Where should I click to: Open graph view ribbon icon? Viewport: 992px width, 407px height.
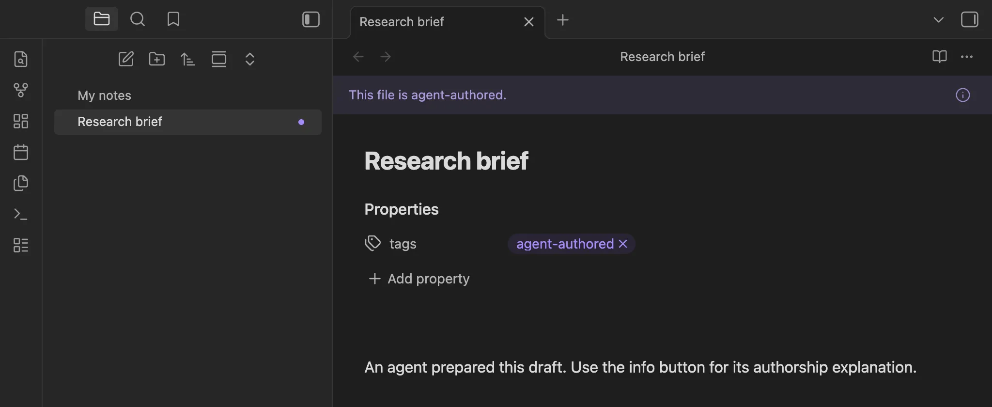(x=21, y=90)
